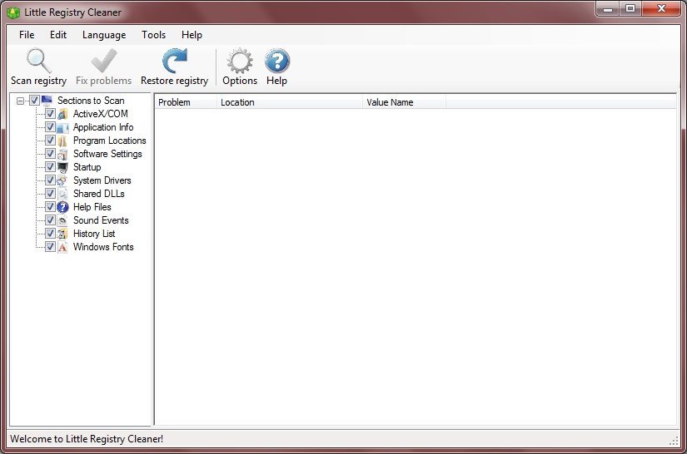The height and width of the screenshot is (454, 687).
Task: Select the History List tree label
Action: point(94,234)
